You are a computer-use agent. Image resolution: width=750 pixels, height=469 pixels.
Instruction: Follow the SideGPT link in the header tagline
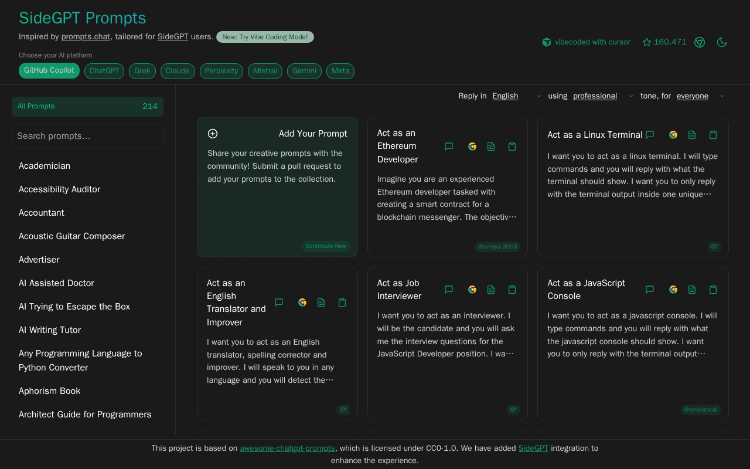pyautogui.click(x=173, y=36)
